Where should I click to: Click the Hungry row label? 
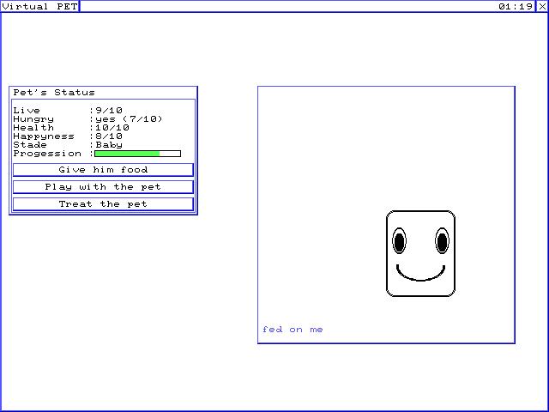(x=33, y=119)
